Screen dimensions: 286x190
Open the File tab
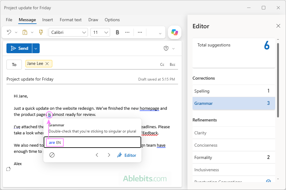coord(9,20)
